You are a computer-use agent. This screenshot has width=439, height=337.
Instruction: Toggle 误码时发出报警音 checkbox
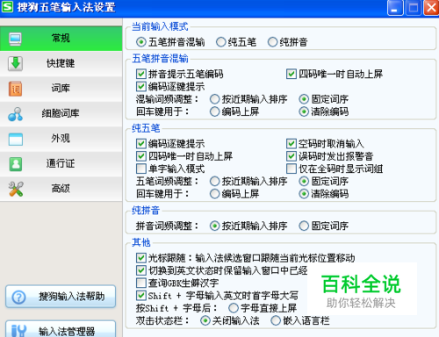[x=291, y=156]
